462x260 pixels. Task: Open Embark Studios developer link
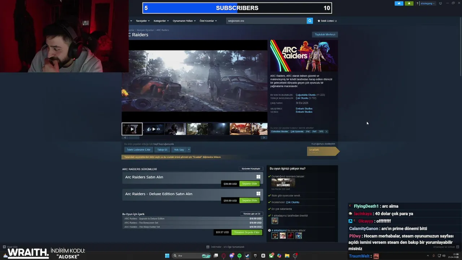click(304, 108)
